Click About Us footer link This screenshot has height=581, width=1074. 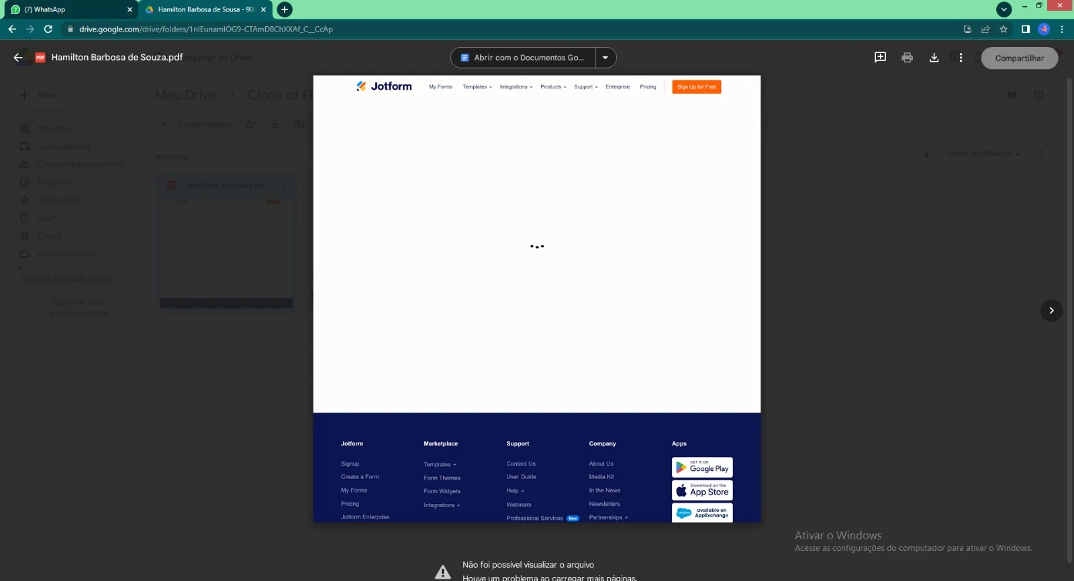click(x=601, y=464)
